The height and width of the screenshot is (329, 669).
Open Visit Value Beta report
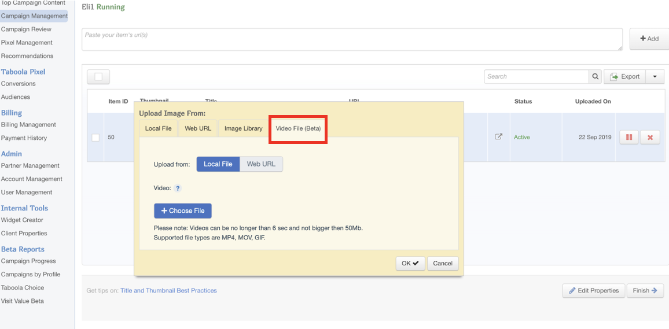click(22, 301)
